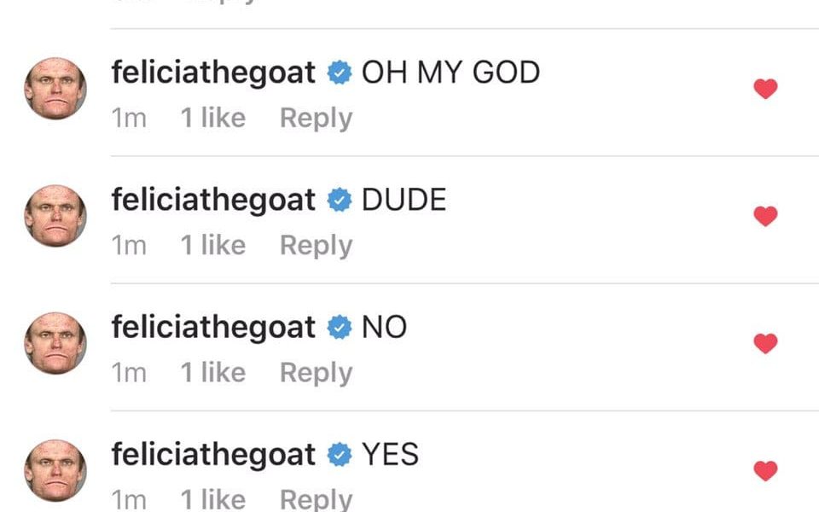Toggle heart on the YES comment
This screenshot has height=512, width=819.
click(765, 471)
